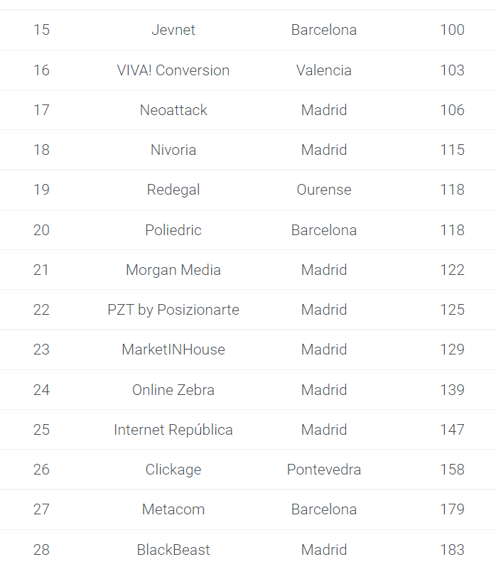Select the Online Zebra row
This screenshot has height=574, width=496.
(x=248, y=390)
